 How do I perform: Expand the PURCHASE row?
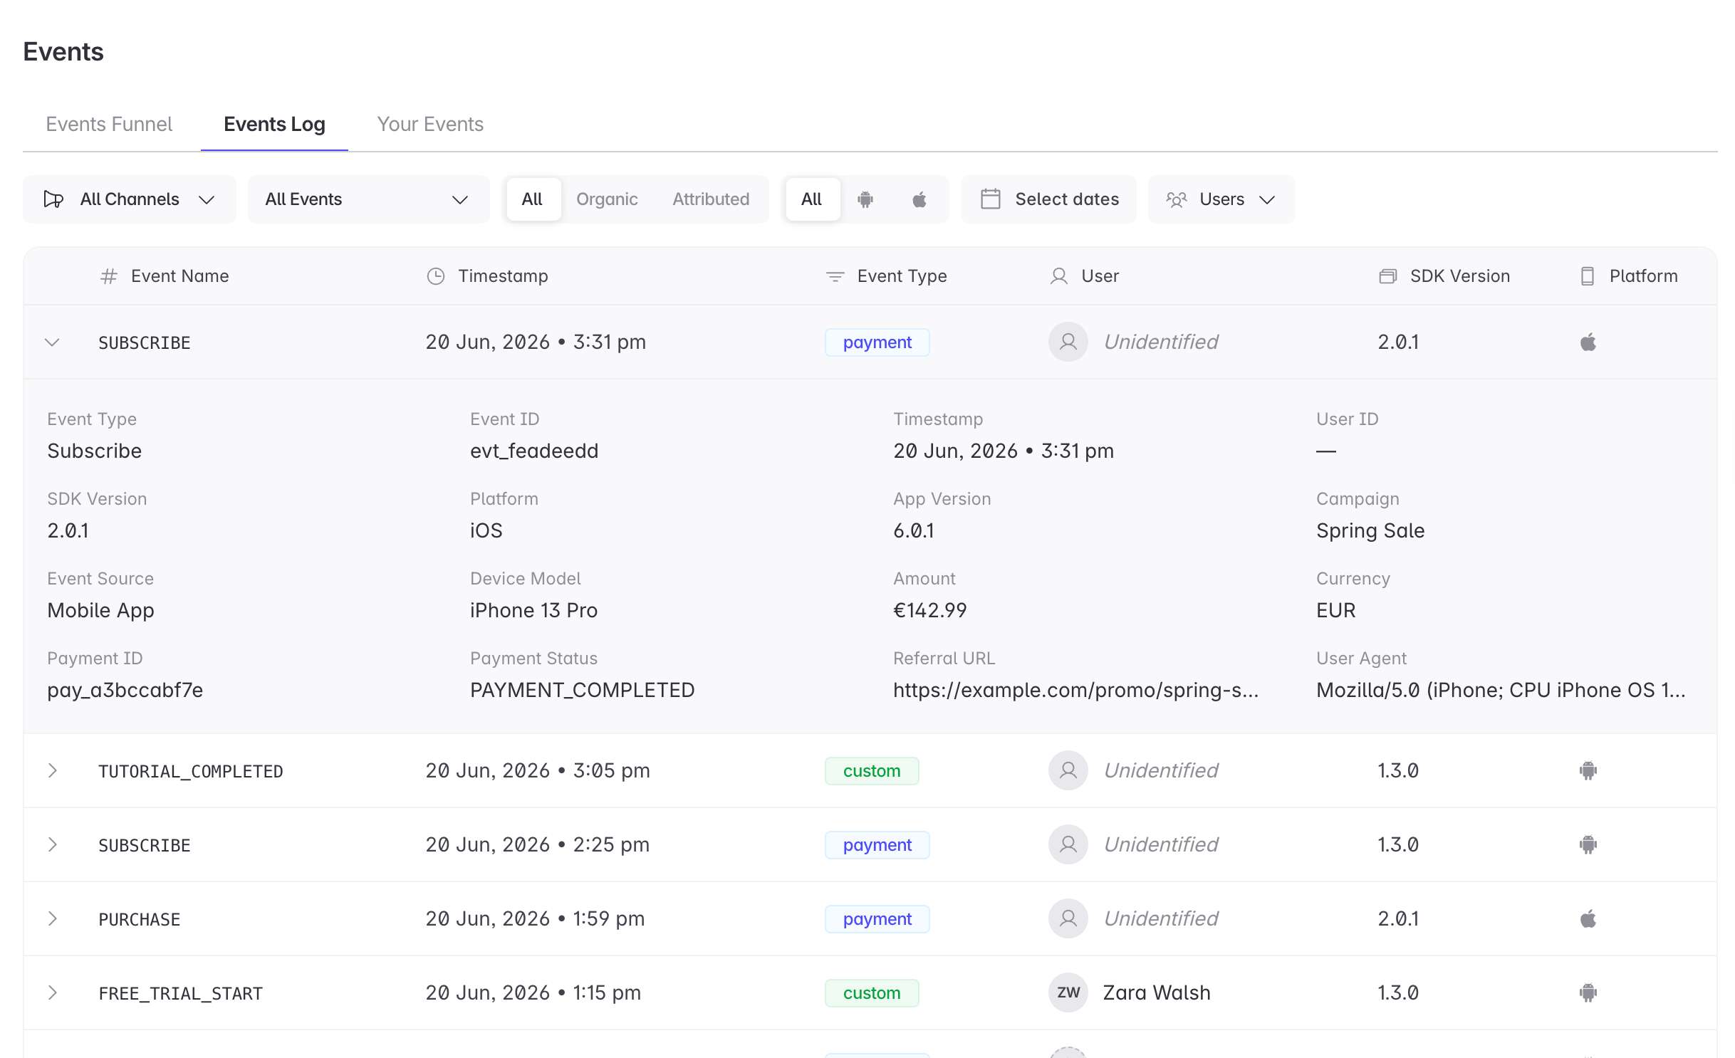pyautogui.click(x=52, y=919)
